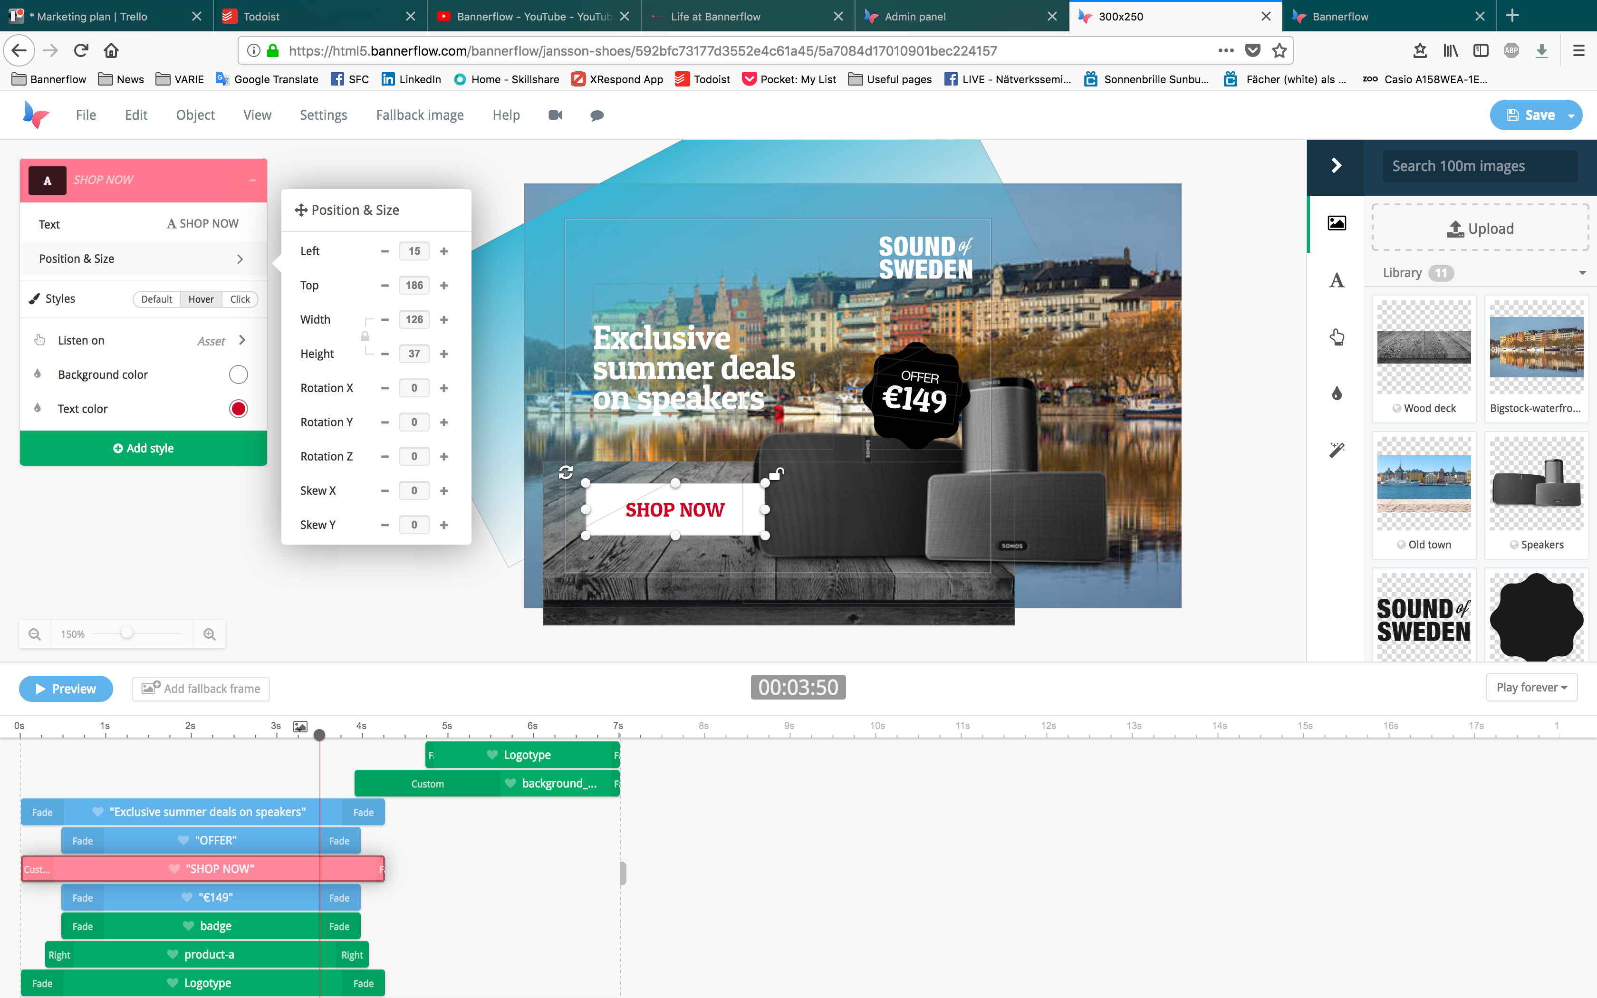
Task: Select the Hover style state
Action: click(201, 299)
